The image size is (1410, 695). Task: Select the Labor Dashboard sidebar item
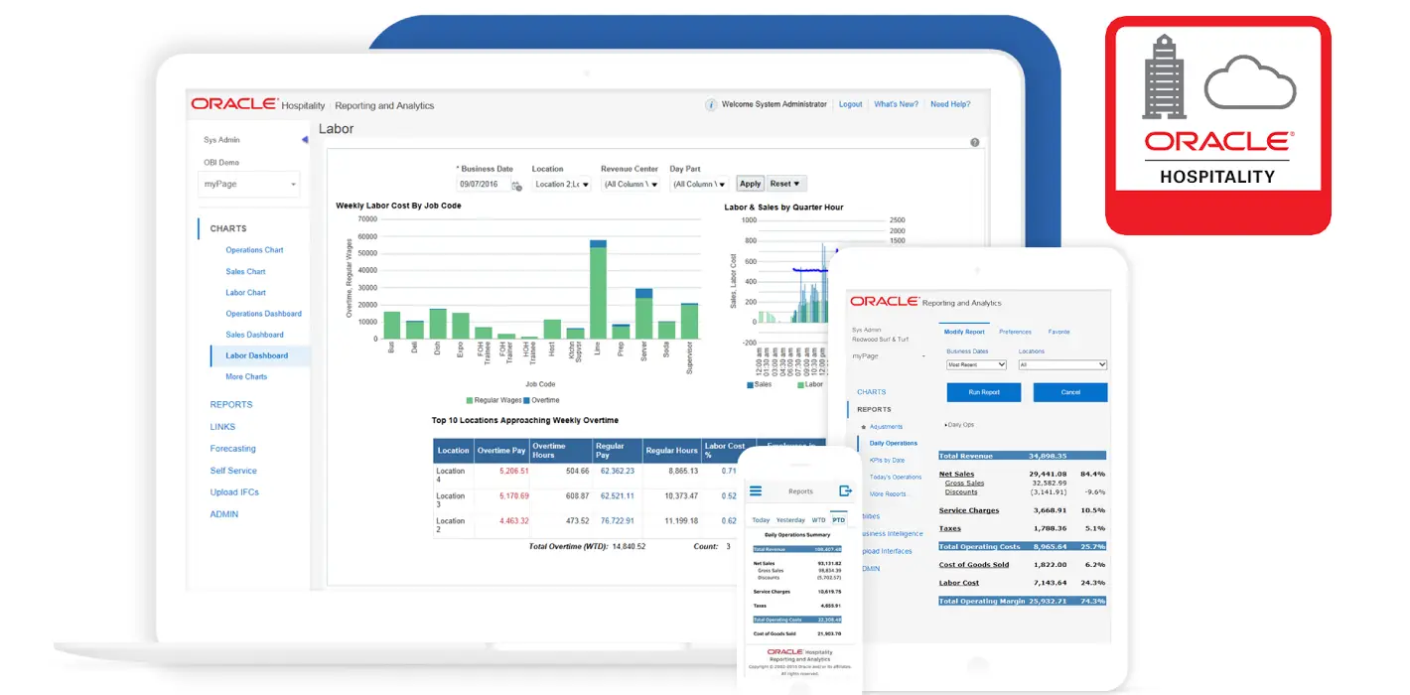click(256, 355)
